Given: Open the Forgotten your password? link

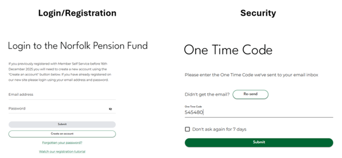Looking at the screenshot, I should 62,143.
